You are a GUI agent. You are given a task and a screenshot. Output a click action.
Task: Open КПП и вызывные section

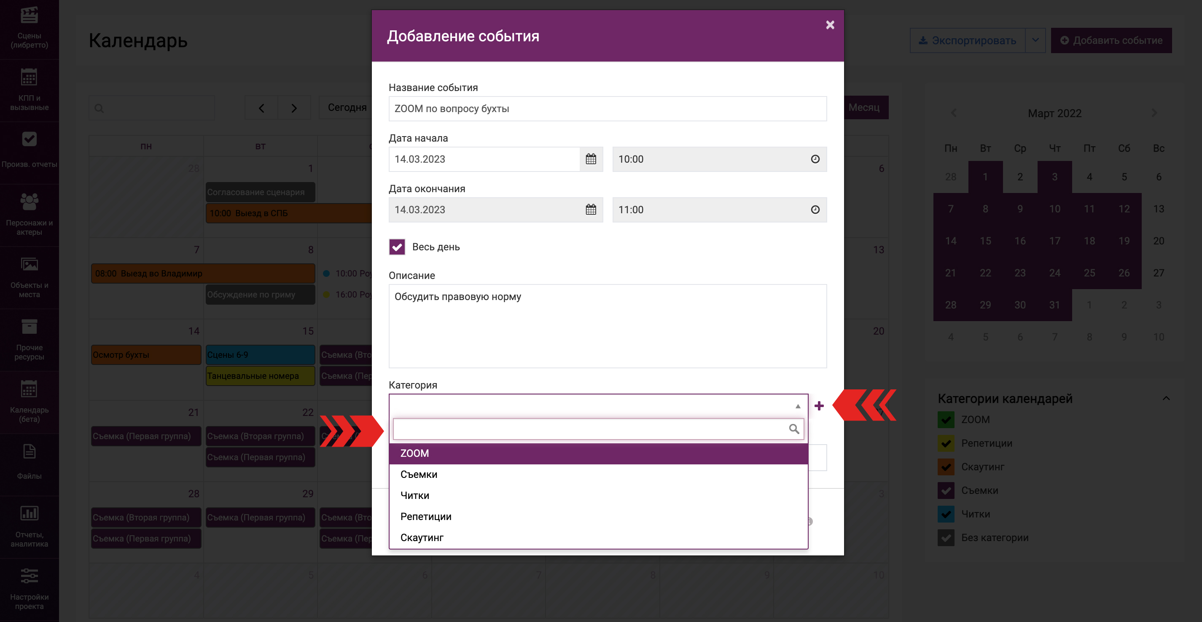(x=30, y=91)
